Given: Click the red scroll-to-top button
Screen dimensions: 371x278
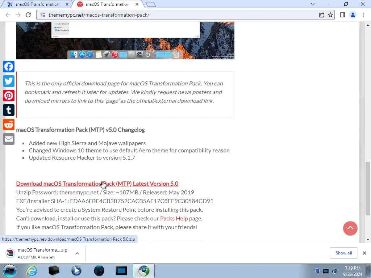Looking at the screenshot, I should click(350, 228).
